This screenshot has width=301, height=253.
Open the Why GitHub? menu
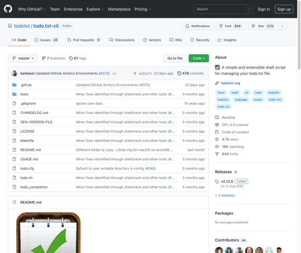(32, 9)
